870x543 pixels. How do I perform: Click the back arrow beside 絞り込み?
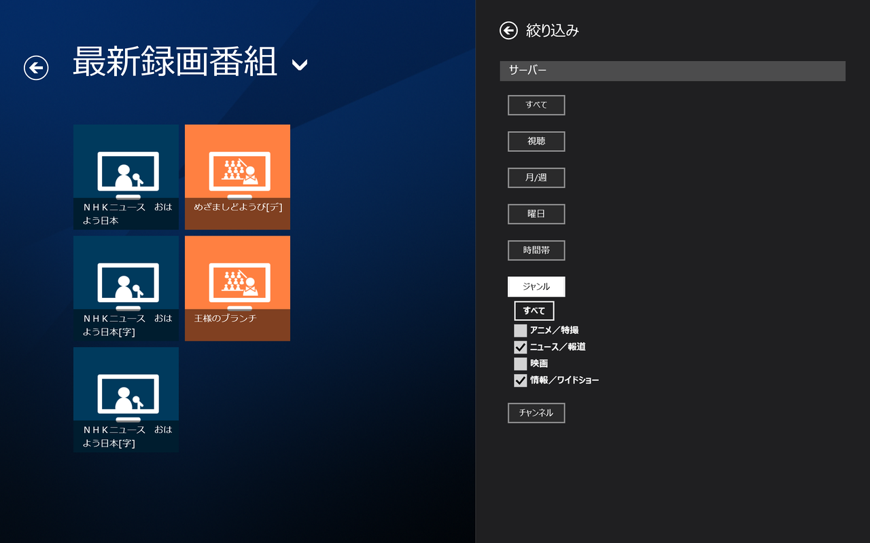(x=508, y=30)
